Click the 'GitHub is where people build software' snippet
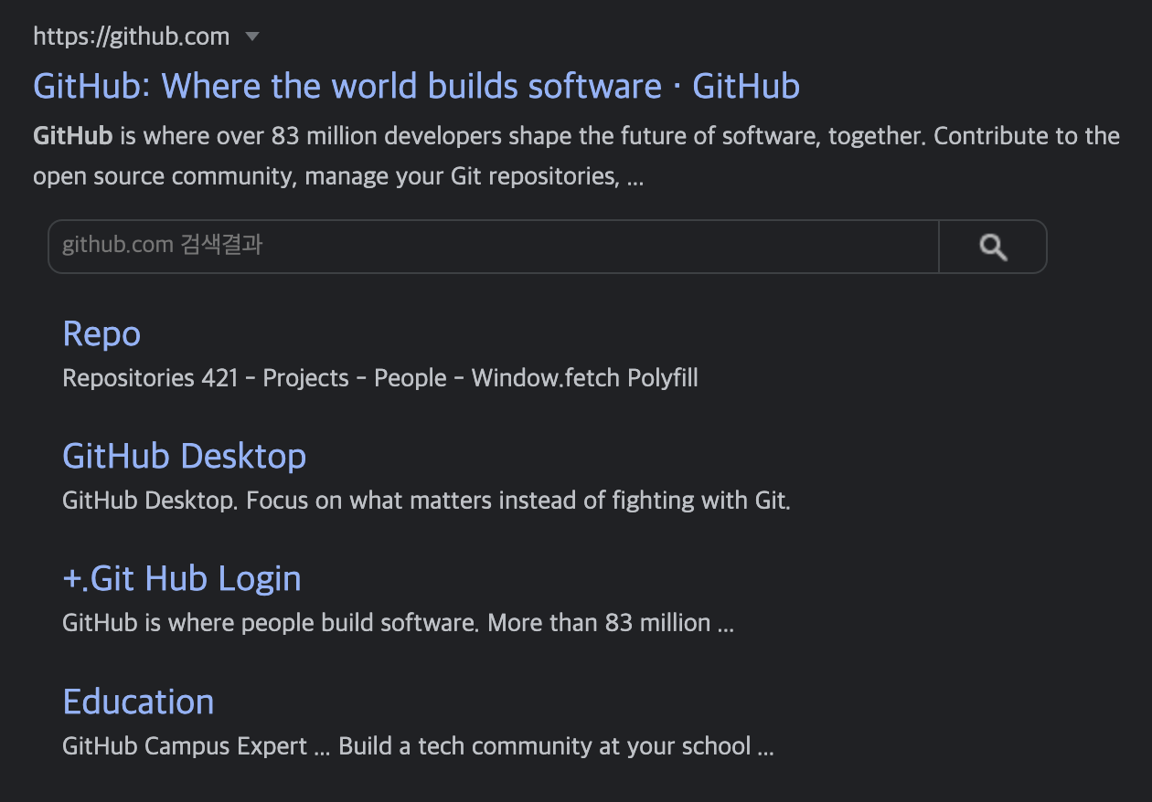This screenshot has width=1152, height=802. click(399, 623)
